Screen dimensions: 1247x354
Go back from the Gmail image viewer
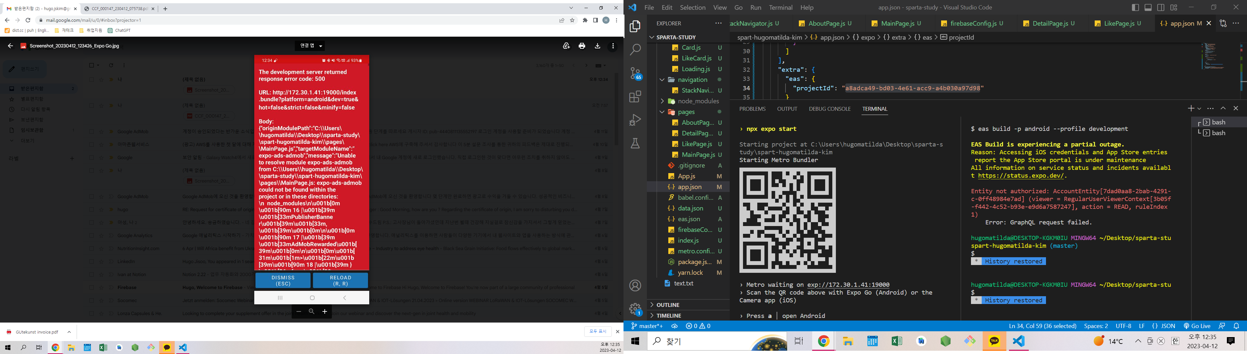10,46
